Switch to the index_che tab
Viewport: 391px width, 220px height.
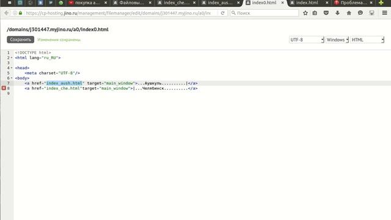click(x=176, y=2)
